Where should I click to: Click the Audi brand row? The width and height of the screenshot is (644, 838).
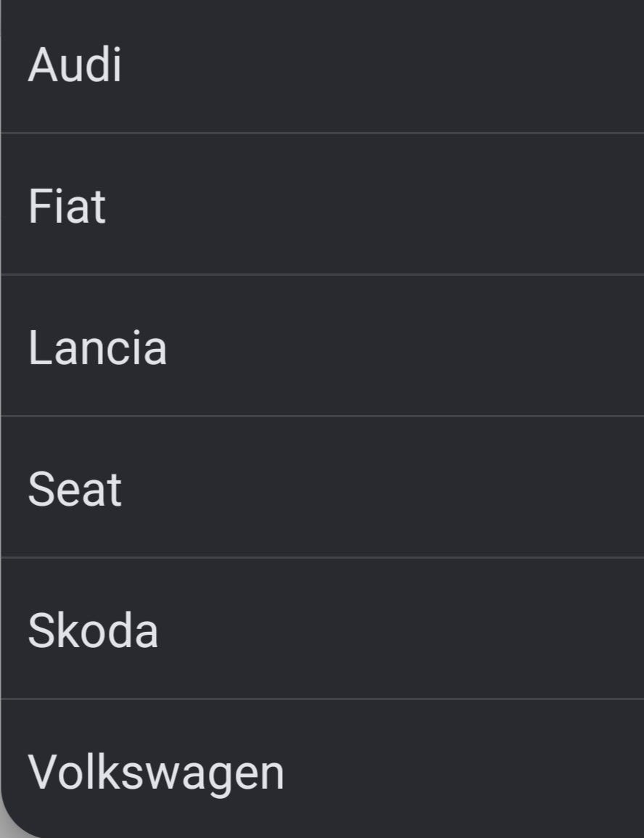[x=322, y=65]
